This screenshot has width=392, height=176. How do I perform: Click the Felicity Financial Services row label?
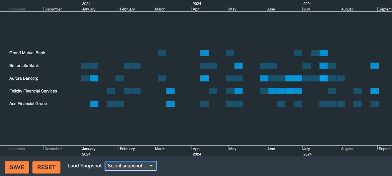coord(33,91)
